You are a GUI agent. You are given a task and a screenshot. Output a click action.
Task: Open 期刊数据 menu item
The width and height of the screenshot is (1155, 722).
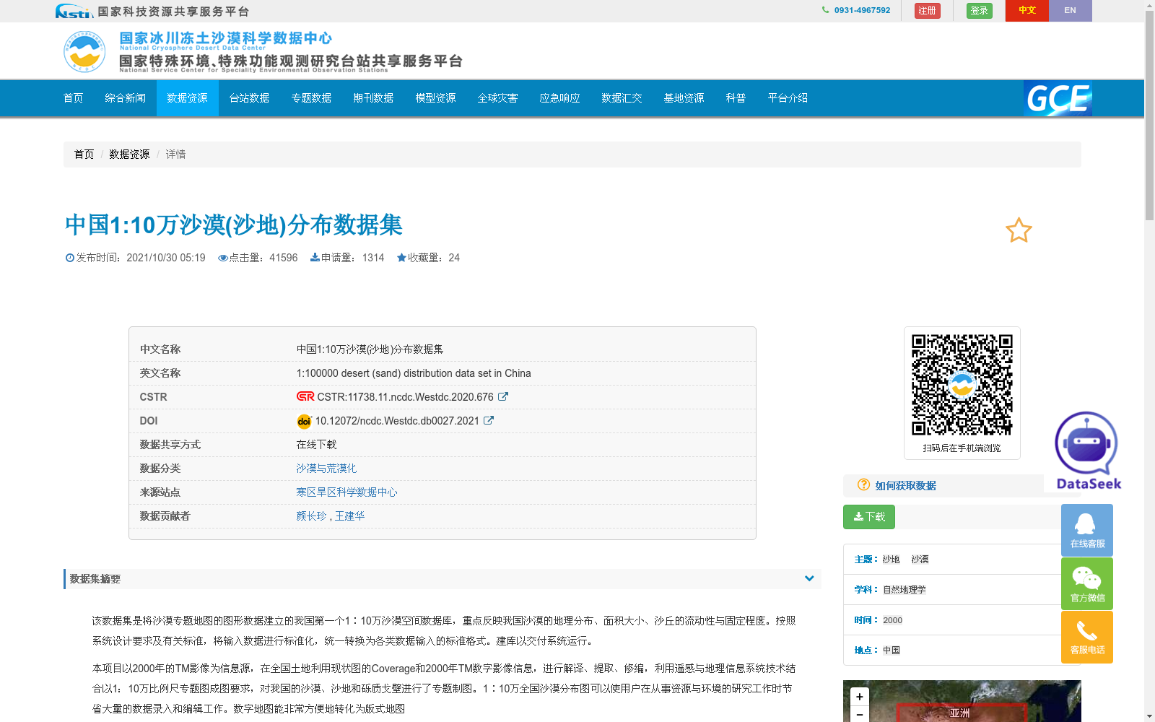[x=374, y=98]
